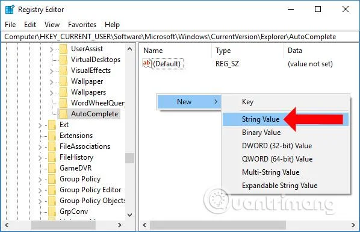Click the GrpConv folder icon

tap(52, 211)
